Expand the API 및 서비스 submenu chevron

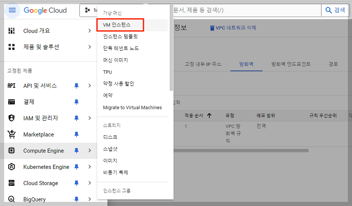click(x=90, y=86)
